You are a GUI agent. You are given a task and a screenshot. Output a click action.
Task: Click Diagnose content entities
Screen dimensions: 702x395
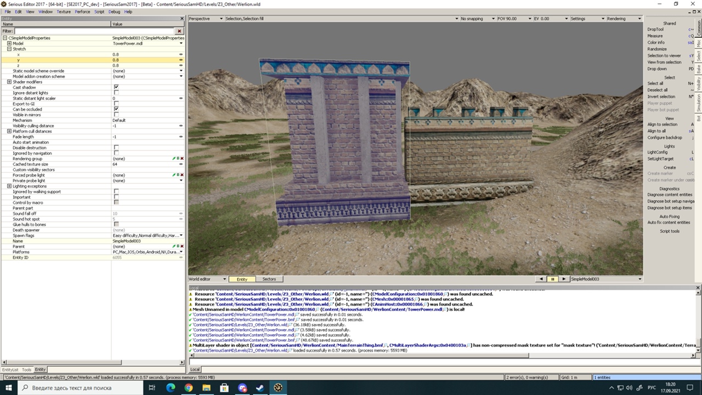670,195
